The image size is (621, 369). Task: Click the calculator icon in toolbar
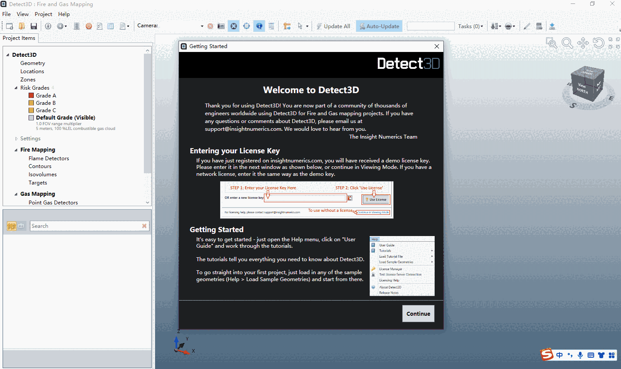pyautogui.click(x=539, y=26)
